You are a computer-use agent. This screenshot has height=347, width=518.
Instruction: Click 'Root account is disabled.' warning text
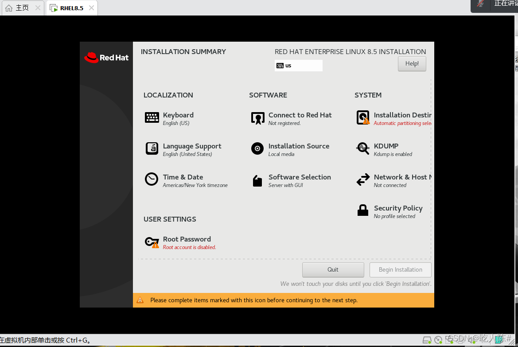point(189,247)
